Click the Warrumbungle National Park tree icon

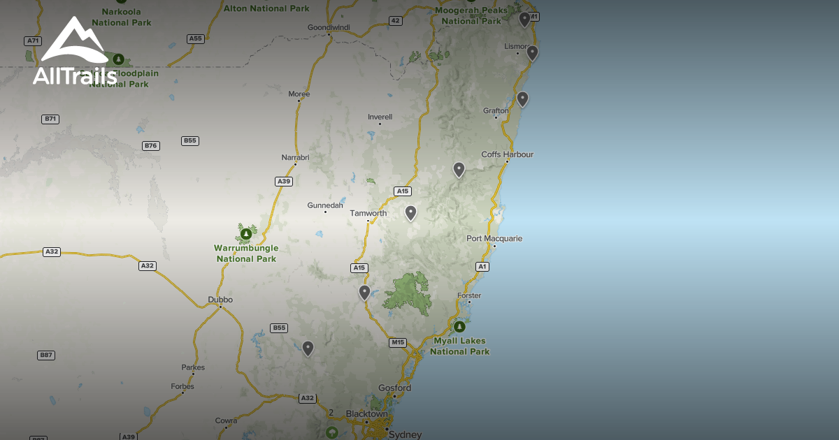click(245, 232)
